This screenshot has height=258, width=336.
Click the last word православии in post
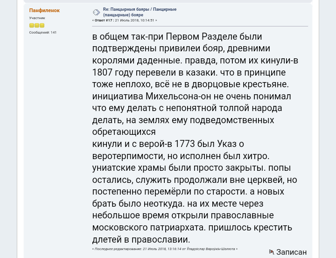161,240
